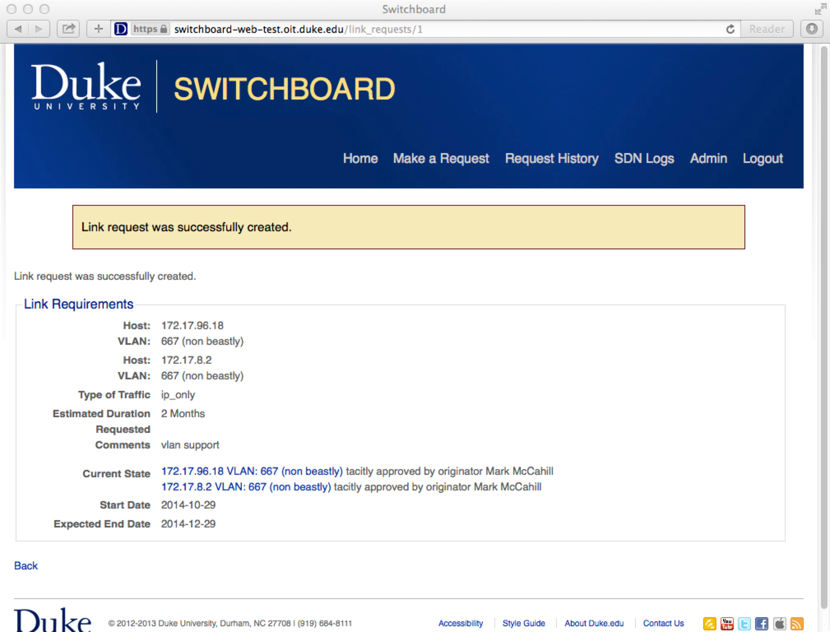Click the Switchboard window title

(x=414, y=9)
